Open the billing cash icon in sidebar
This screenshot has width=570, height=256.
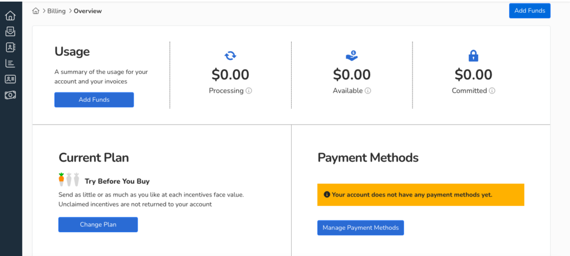pos(10,95)
